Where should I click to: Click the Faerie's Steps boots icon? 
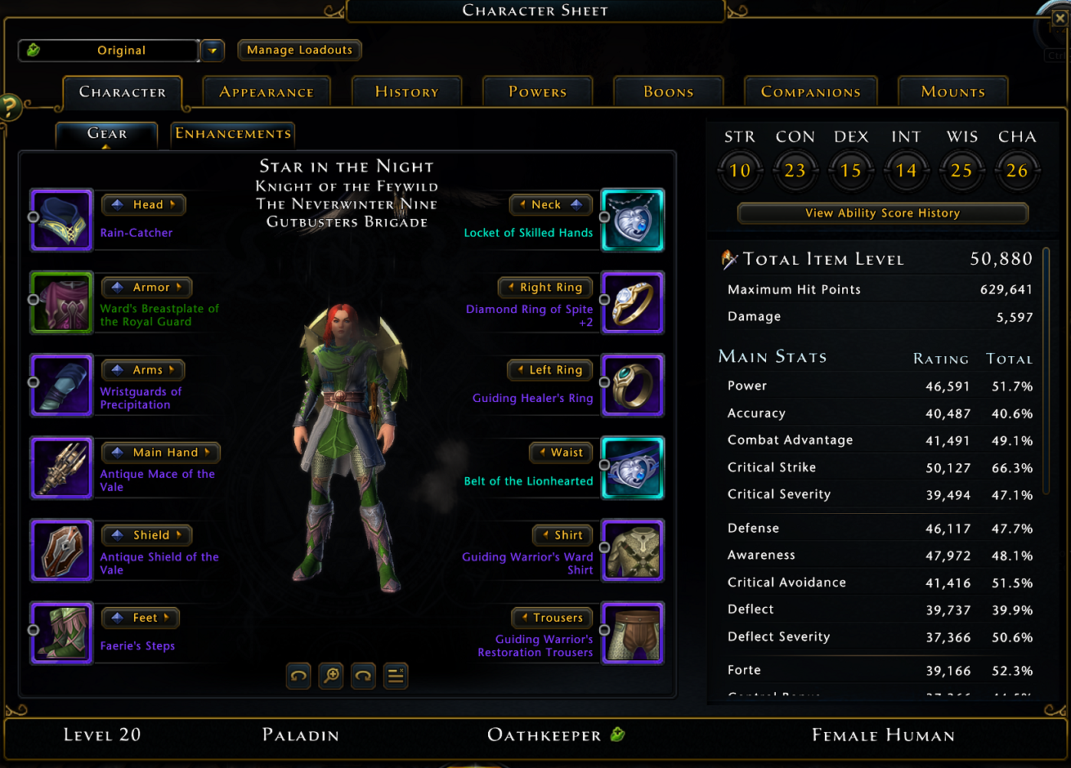61,632
